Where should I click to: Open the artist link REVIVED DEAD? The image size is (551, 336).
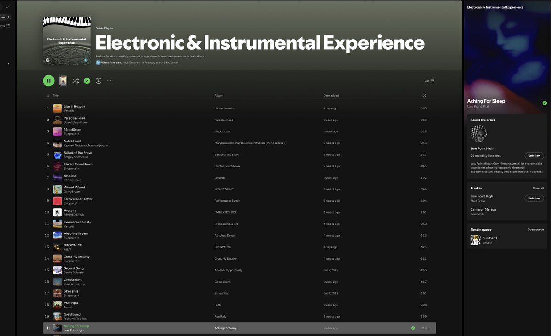pos(74,215)
